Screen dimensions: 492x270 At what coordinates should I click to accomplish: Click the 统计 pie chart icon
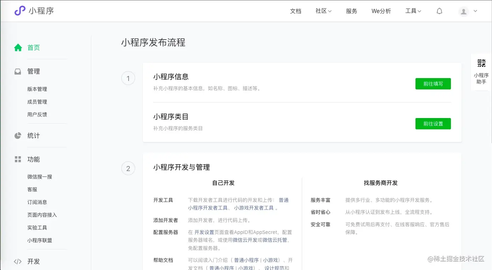[x=18, y=136]
